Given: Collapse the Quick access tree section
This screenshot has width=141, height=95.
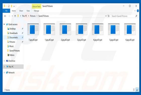Looking at the screenshot, I should 4,24.
